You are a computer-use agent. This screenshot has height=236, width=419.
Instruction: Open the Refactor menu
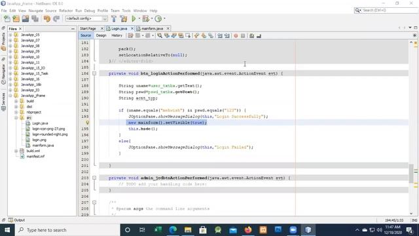tap(65, 10)
